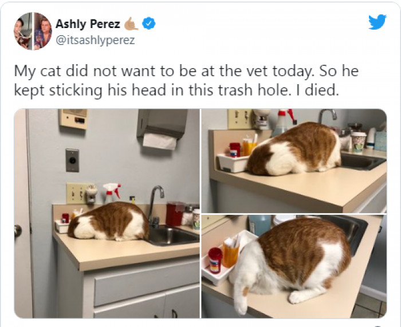This screenshot has height=327, width=401.
Task: Click the call-me hand emoji
Action: (131, 24)
